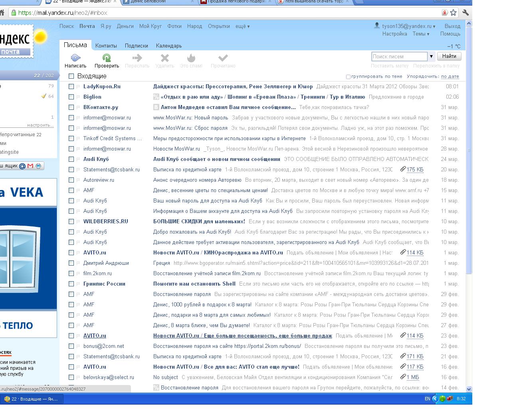511x409 pixels.
Task: Switch to the Контакты tab
Action: pyautogui.click(x=106, y=46)
